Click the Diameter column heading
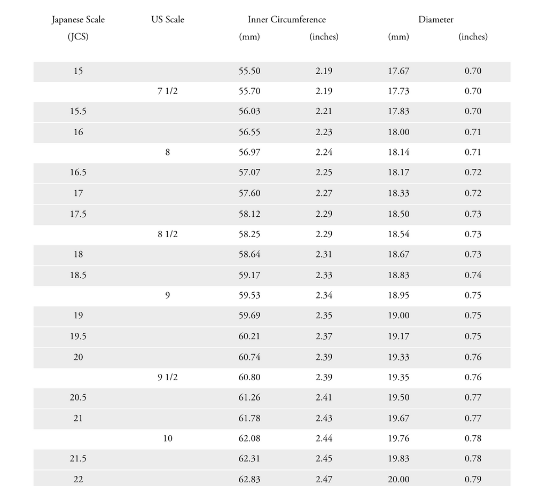547x486 pixels. point(436,20)
